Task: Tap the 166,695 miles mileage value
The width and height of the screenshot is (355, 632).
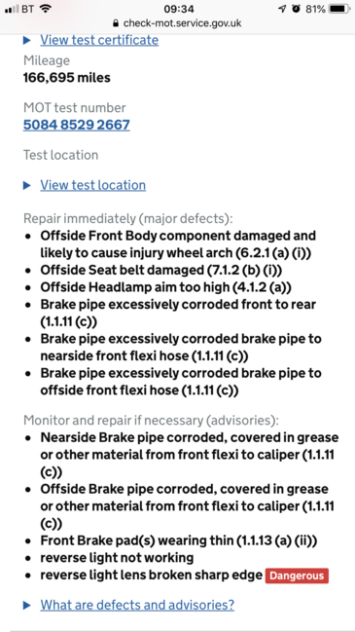Action: [x=67, y=77]
